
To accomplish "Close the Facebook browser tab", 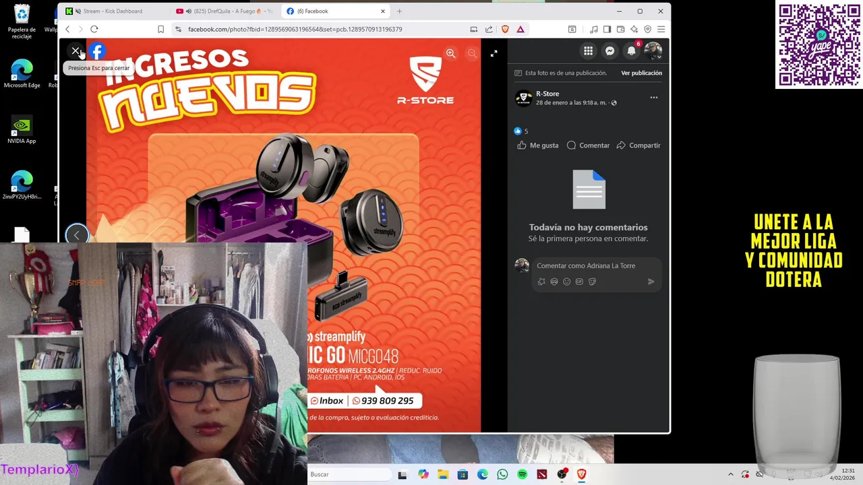I will [x=383, y=11].
